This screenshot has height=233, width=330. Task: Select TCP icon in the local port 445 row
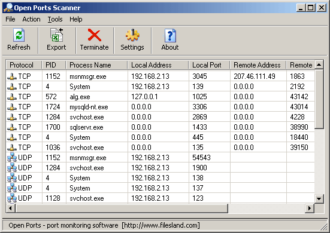(x=12, y=137)
